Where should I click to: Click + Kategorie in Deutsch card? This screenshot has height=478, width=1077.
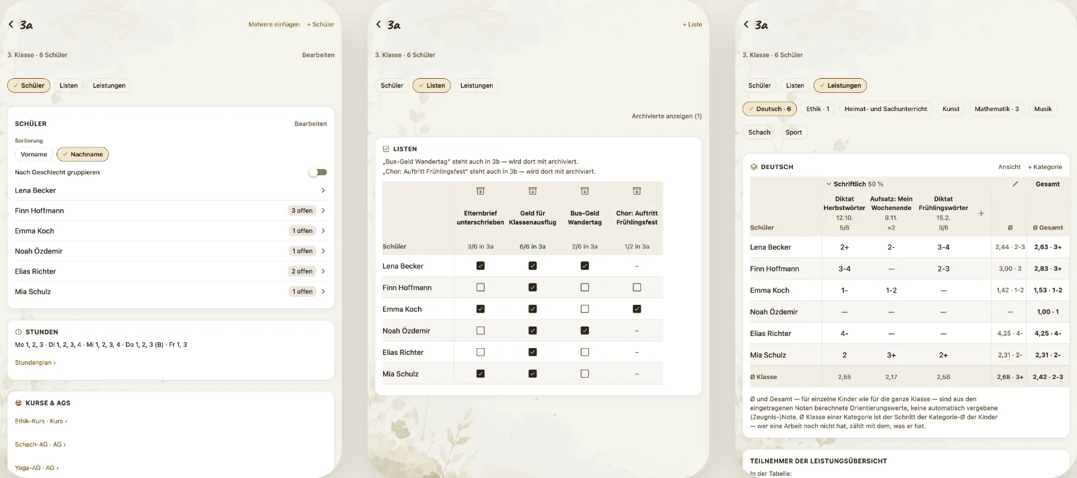[x=1045, y=167]
